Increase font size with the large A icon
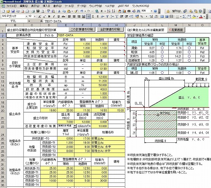The image size is (211, 188). point(40,16)
